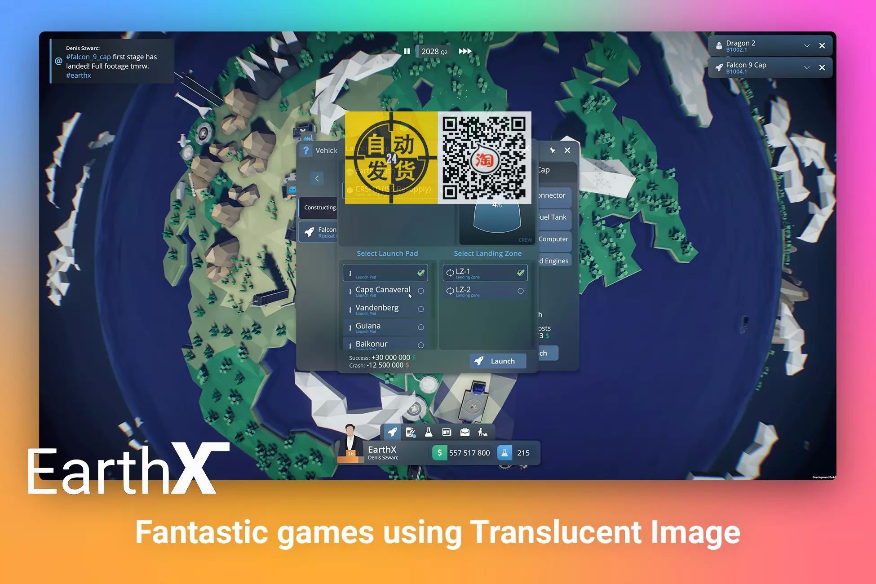Open the research flask tab
Image resolution: width=876 pixels, height=584 pixels.
pyautogui.click(x=429, y=432)
